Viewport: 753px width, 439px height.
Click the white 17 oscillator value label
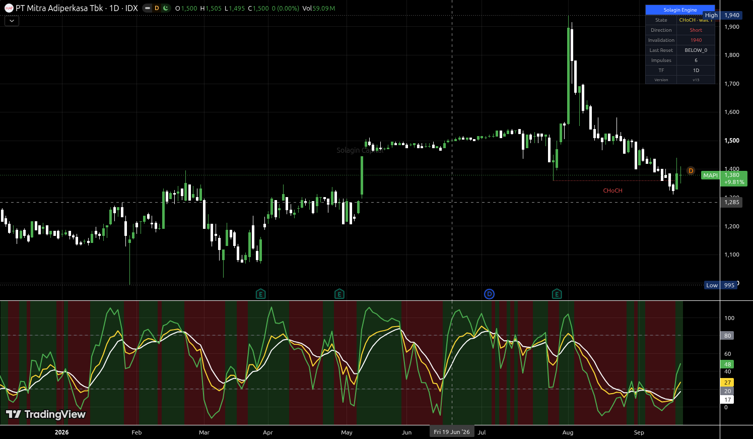point(727,400)
